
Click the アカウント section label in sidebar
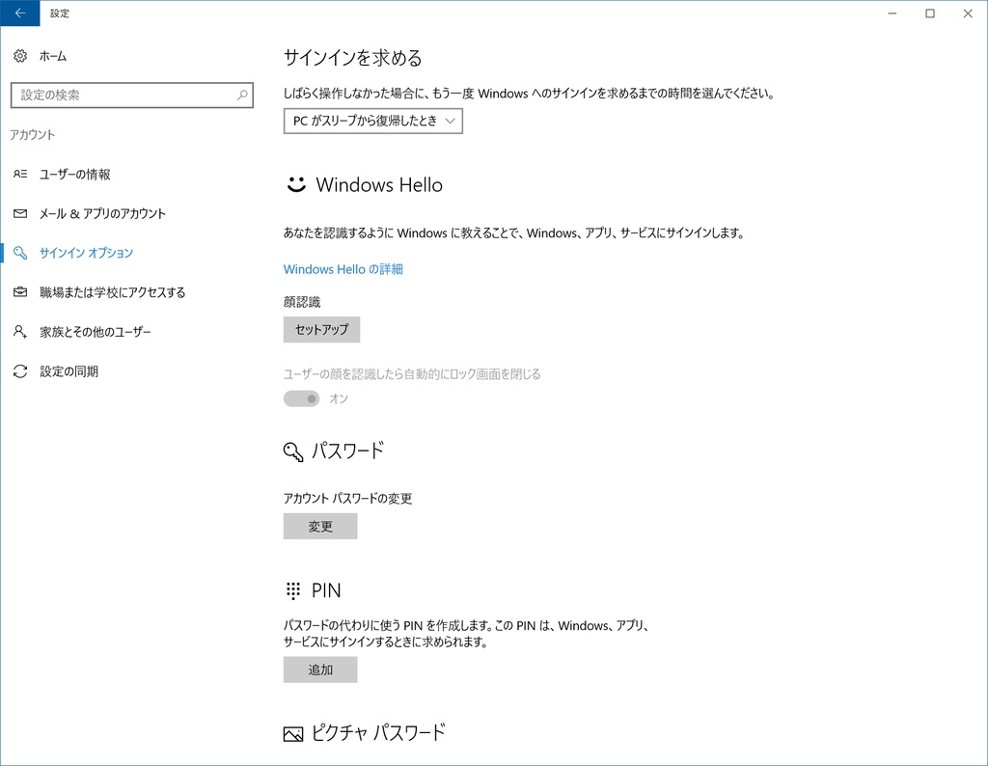[33, 135]
